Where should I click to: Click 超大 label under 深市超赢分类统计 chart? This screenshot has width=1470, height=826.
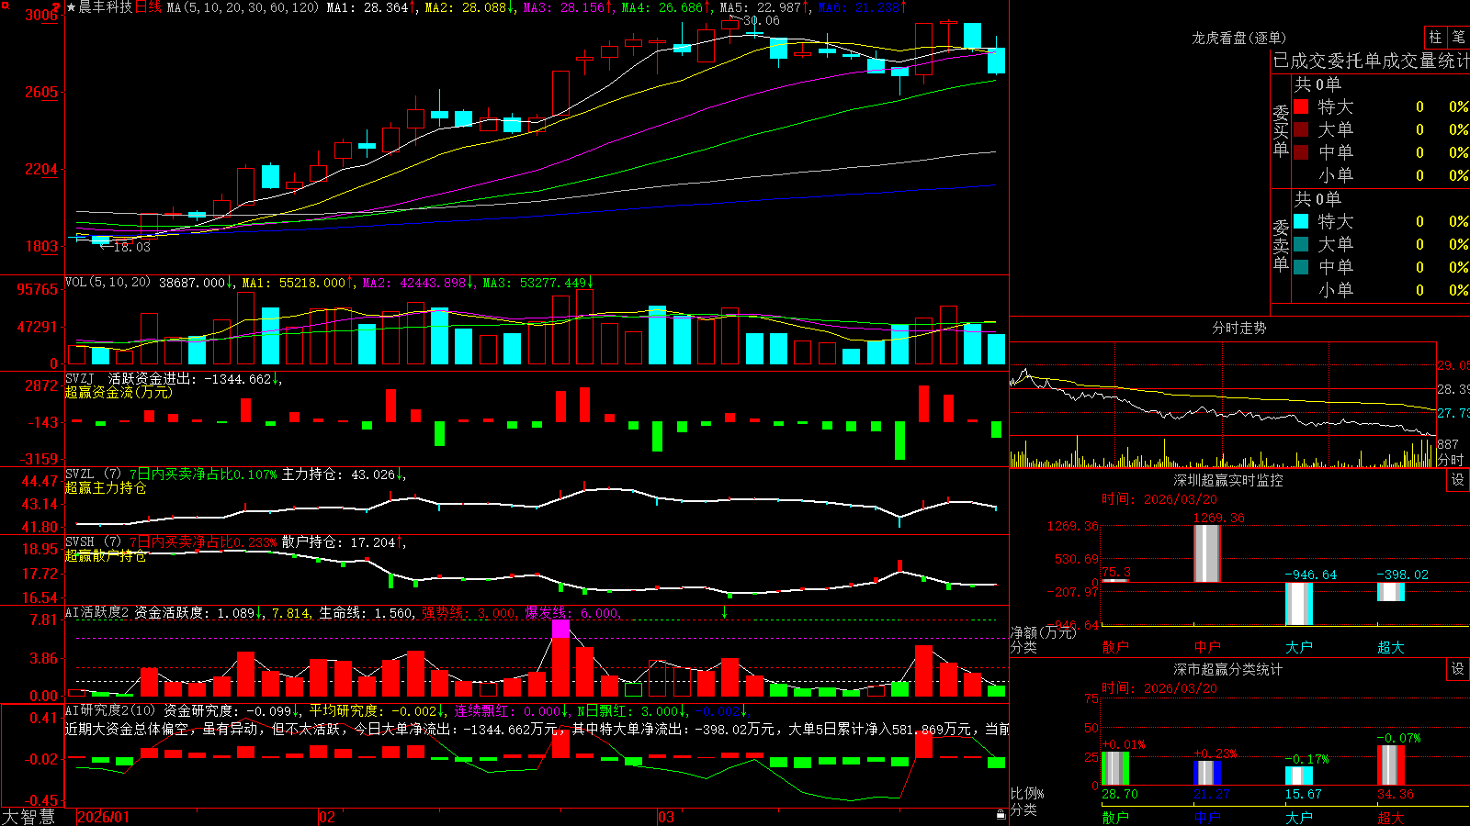1391,818
